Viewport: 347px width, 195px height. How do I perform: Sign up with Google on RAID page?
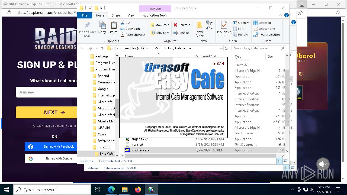point(51,159)
